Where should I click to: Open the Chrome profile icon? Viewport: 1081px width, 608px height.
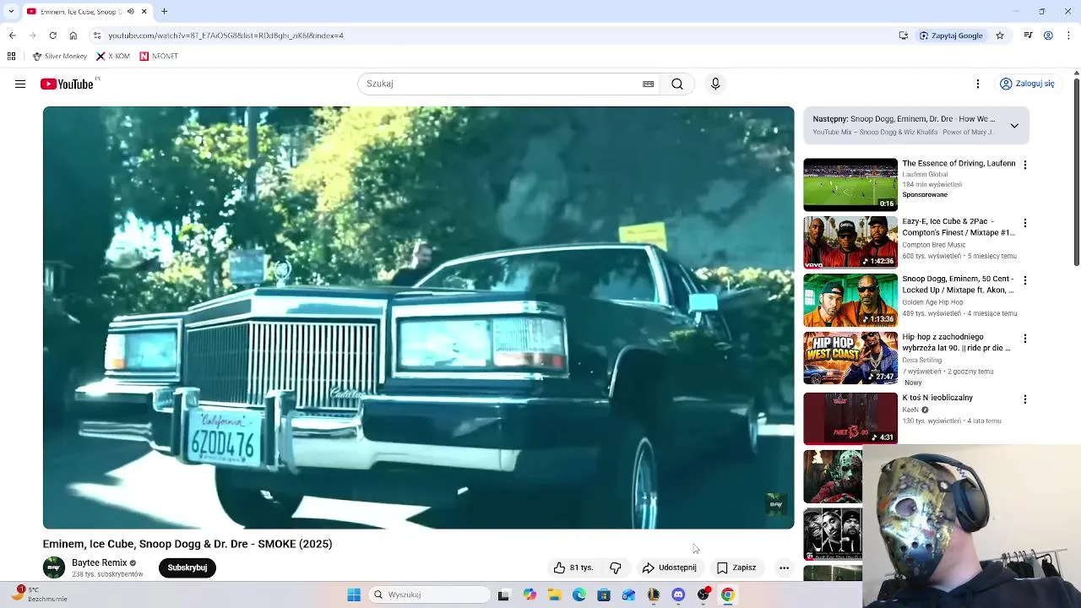coord(1048,35)
